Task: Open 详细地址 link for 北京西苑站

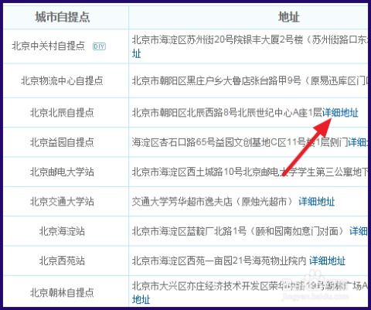Action: tap(327, 261)
